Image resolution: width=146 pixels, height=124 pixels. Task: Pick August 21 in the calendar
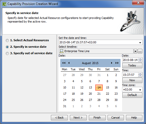99,94
